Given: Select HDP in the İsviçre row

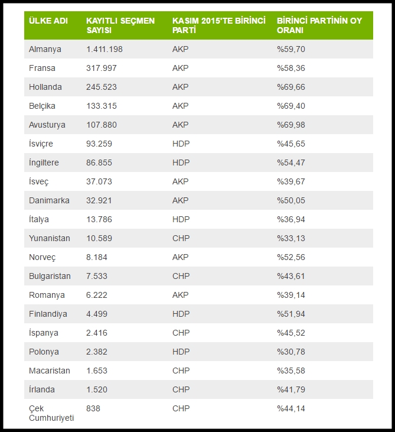Looking at the screenshot, I should [x=181, y=144].
